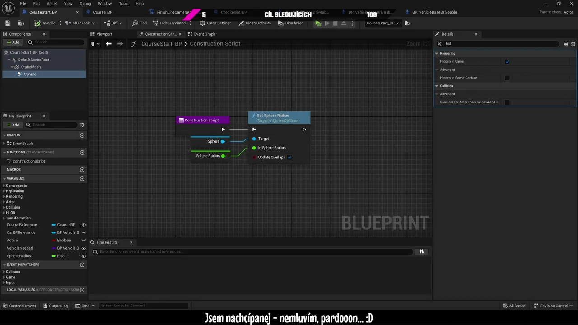Open the Asset menu

pos(52,3)
